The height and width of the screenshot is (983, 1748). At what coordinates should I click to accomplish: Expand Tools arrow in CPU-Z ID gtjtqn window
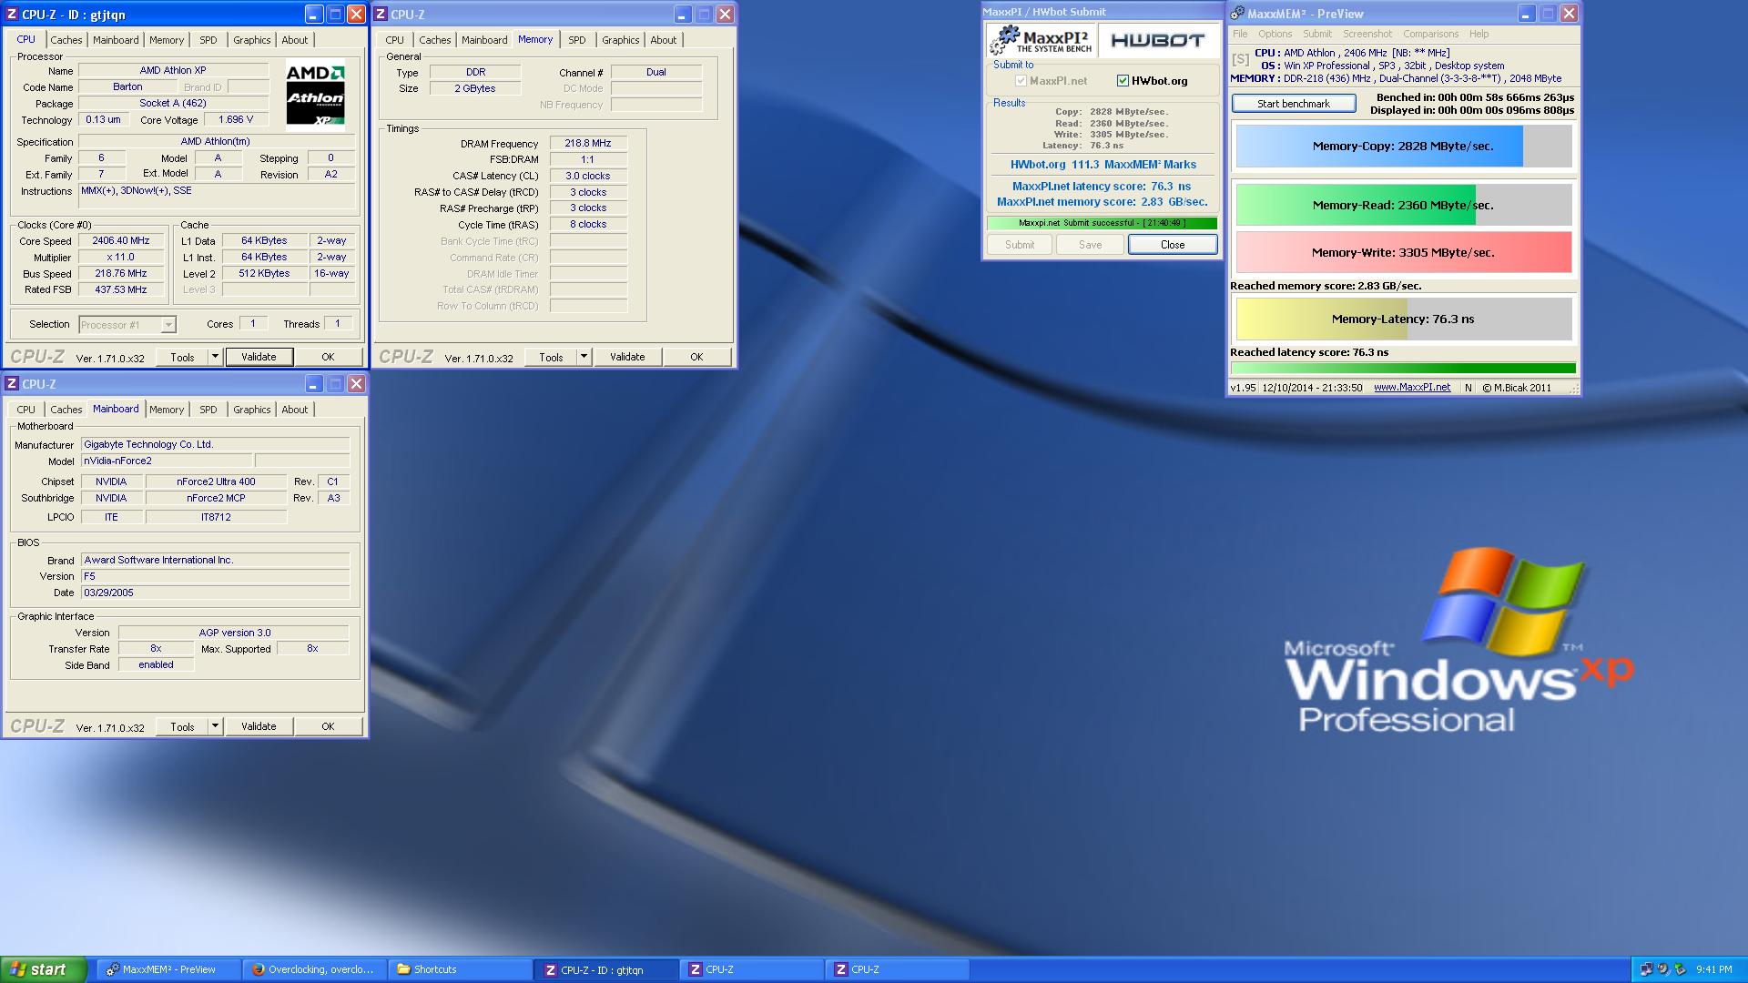pyautogui.click(x=216, y=357)
